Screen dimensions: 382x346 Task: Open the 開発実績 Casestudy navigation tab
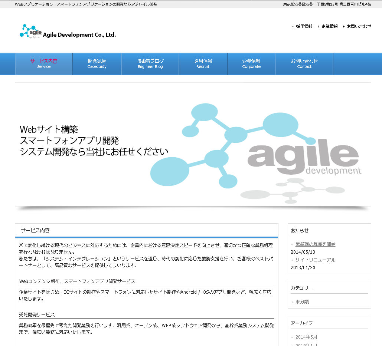[x=97, y=63]
